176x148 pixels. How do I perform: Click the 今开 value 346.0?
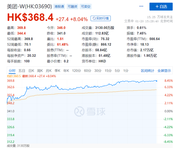point(61,28)
